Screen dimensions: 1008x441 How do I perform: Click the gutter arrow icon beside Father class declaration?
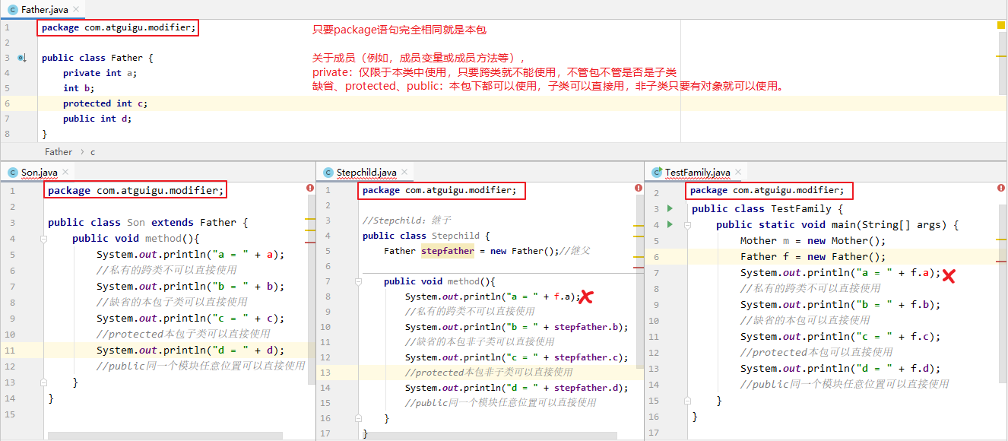(21, 58)
